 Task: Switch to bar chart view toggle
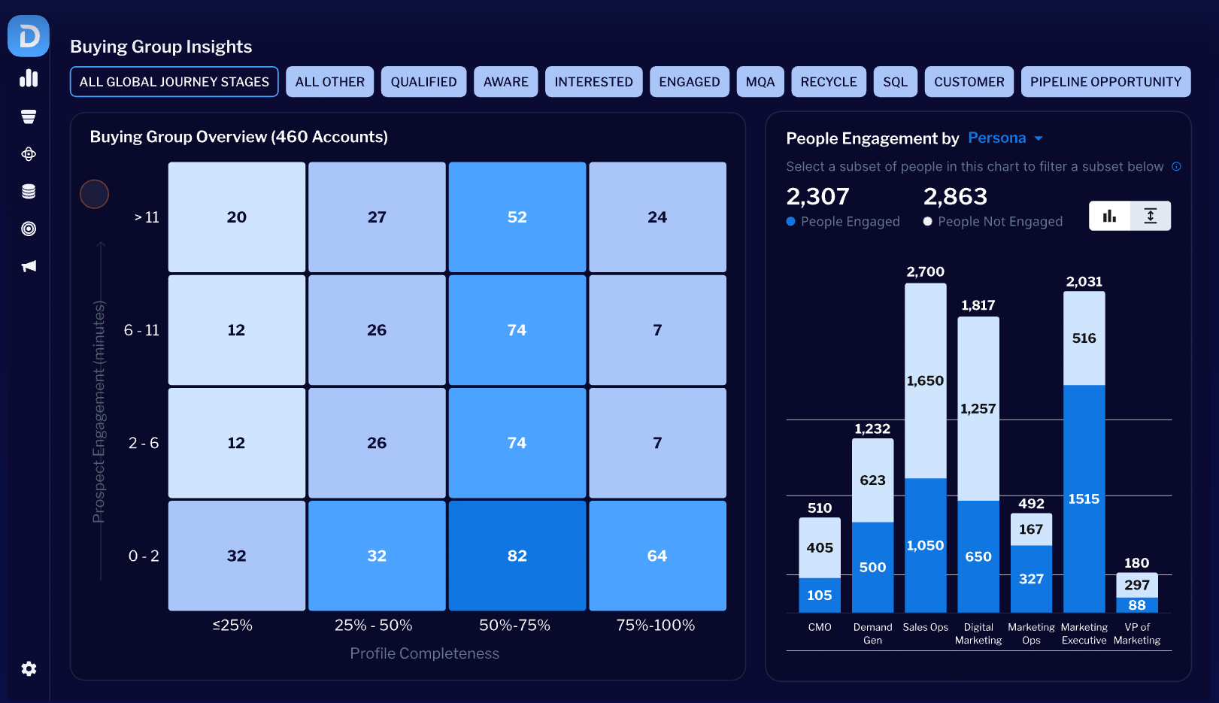[1109, 216]
